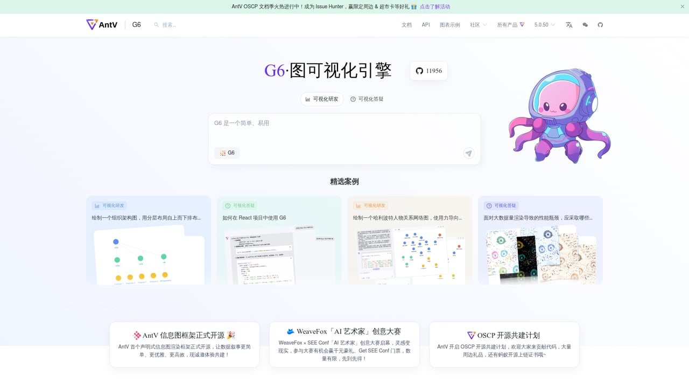Click the send paper-plane icon
The width and height of the screenshot is (689, 388).
[x=469, y=153]
